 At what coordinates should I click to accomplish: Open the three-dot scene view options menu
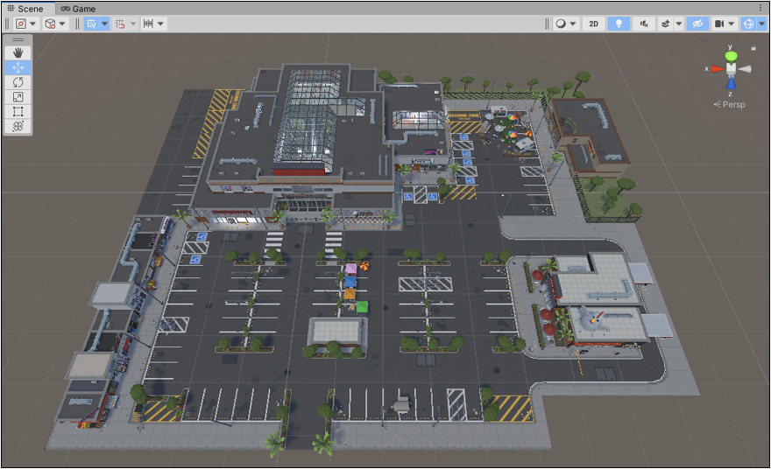(760, 8)
